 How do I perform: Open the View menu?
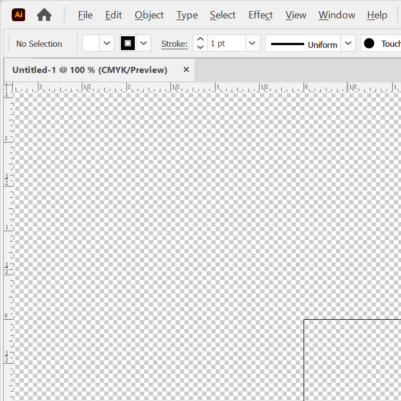296,15
